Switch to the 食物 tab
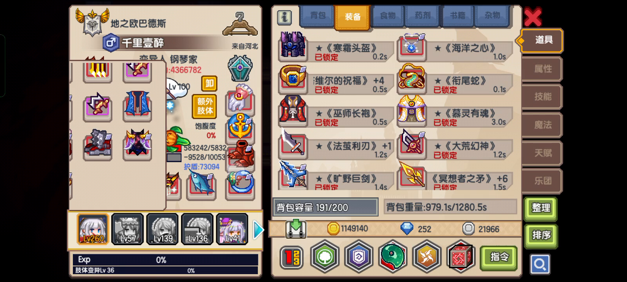This screenshot has height=282, width=627. click(x=387, y=16)
